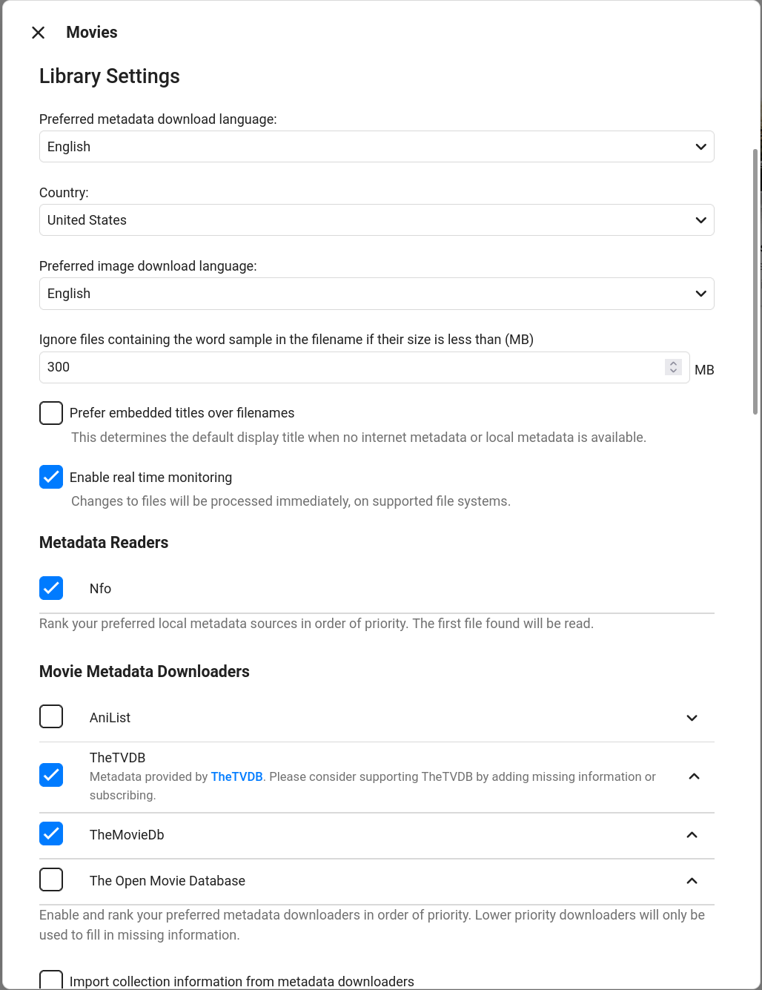Disable real time monitoring
This screenshot has width=762, height=990.
pyautogui.click(x=50, y=477)
